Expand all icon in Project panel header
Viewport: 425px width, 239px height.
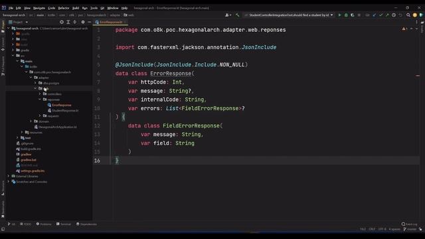[68, 22]
